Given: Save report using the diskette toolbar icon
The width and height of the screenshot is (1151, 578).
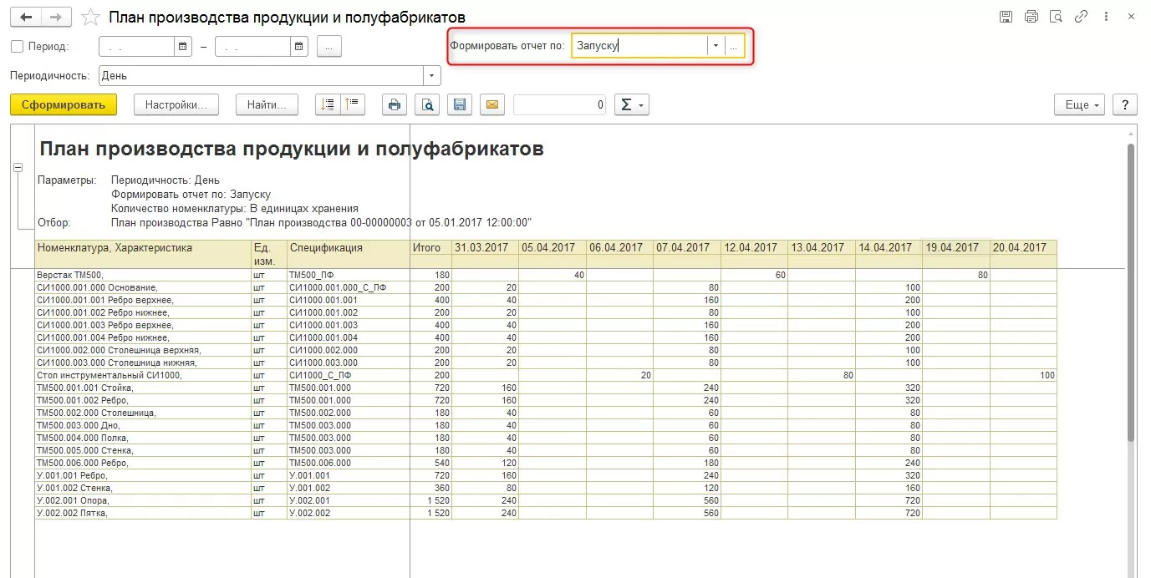Looking at the screenshot, I should tap(459, 104).
